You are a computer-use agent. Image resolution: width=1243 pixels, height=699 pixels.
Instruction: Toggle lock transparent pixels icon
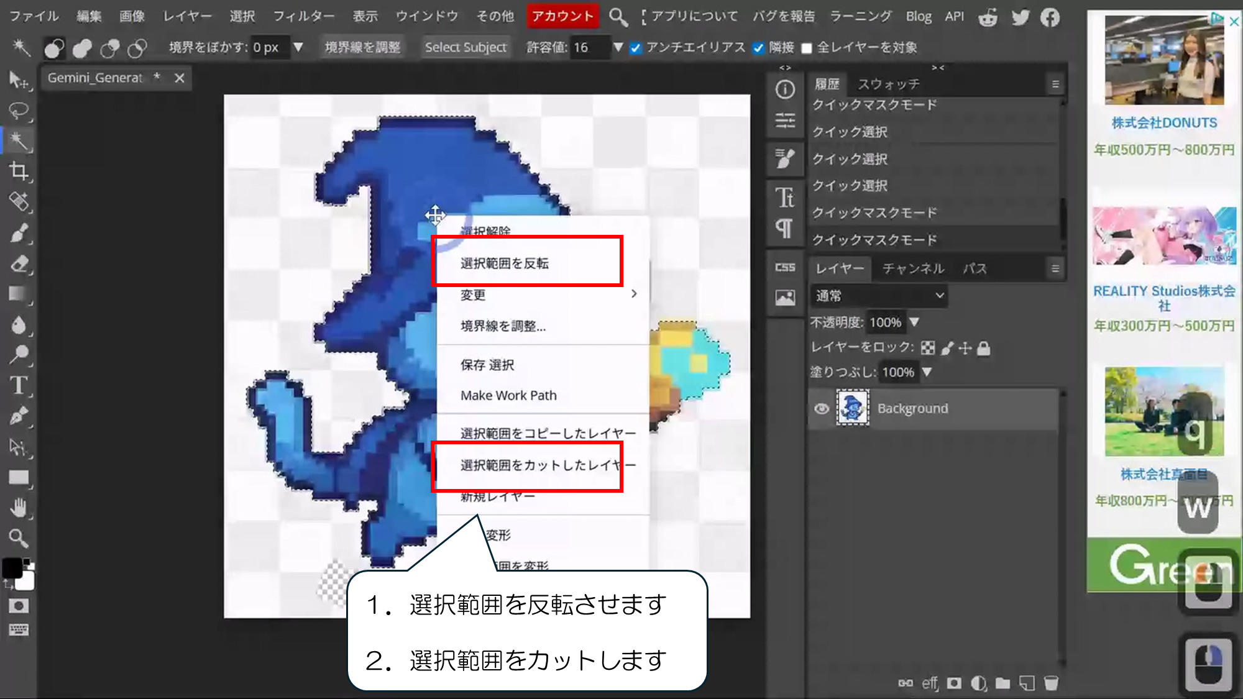(x=928, y=348)
